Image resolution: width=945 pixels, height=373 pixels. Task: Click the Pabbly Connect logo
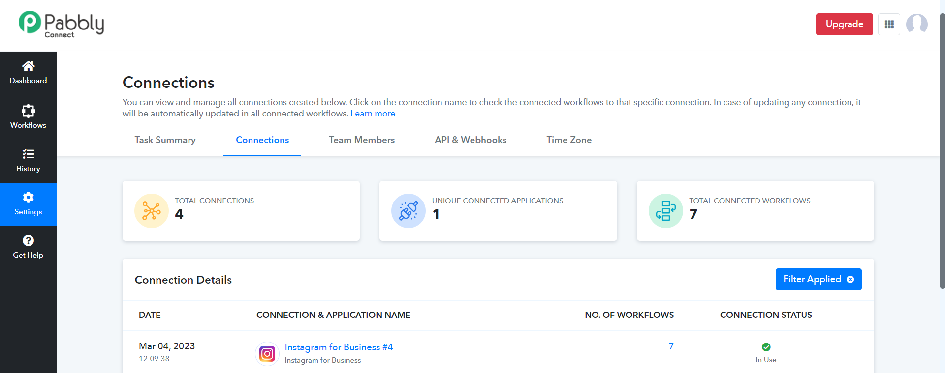click(61, 24)
